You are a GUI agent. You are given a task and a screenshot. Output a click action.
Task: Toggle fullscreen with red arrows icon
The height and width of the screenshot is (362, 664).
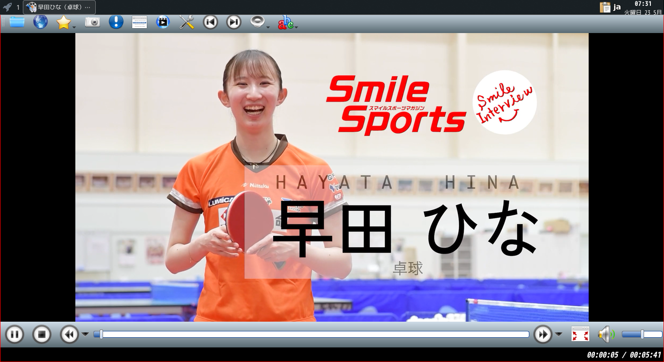point(580,334)
